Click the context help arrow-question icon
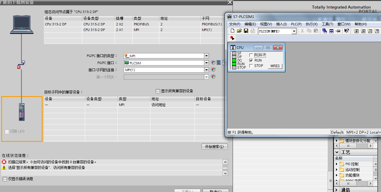The image size is (381, 192). [x=346, y=31]
